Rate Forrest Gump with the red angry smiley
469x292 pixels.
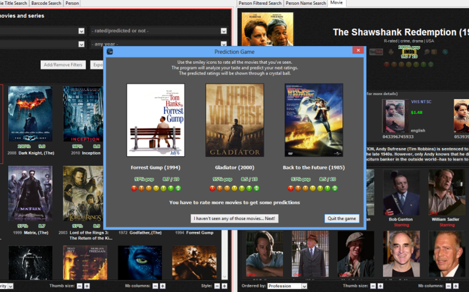134,188
